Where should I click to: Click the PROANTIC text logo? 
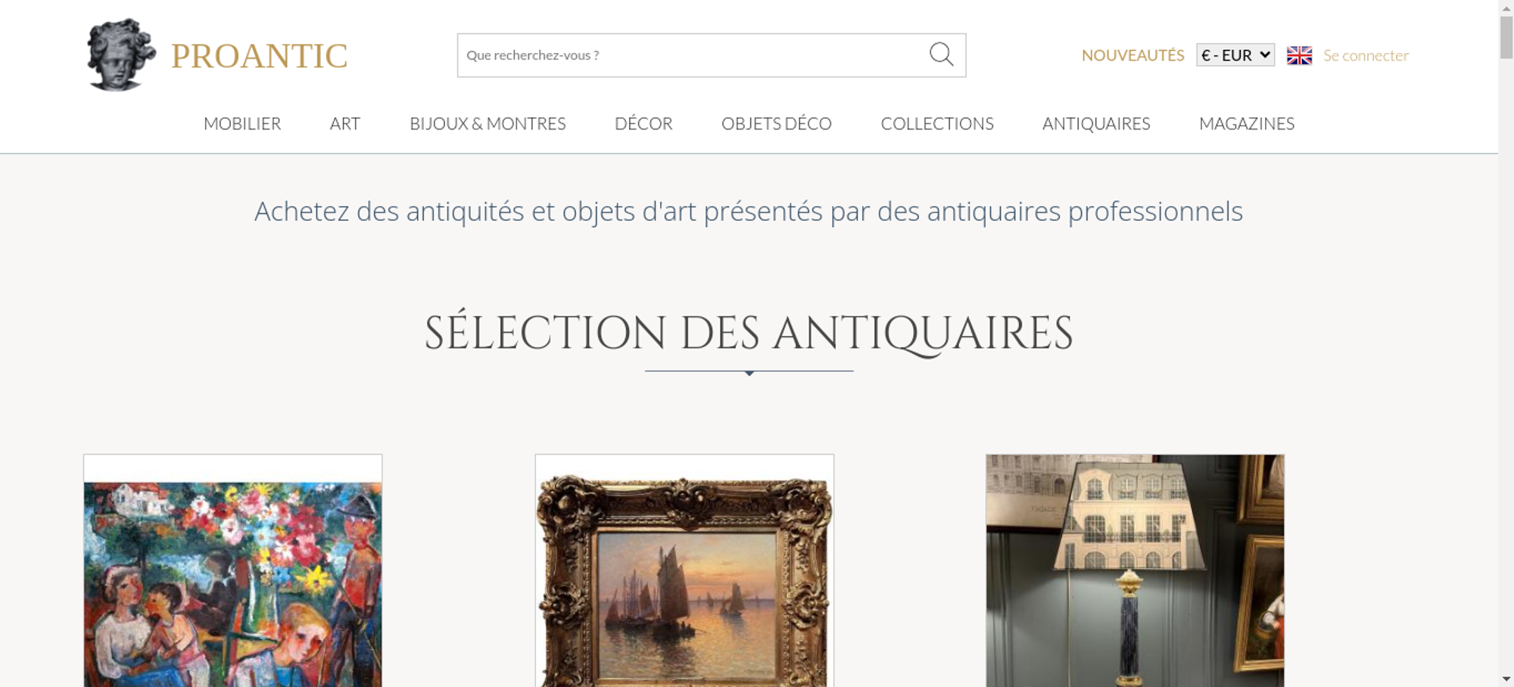click(259, 56)
